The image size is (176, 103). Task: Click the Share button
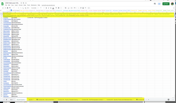click(x=166, y=4)
